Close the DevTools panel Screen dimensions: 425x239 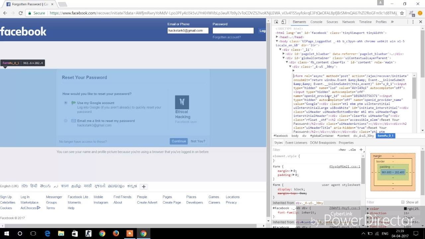click(420, 22)
